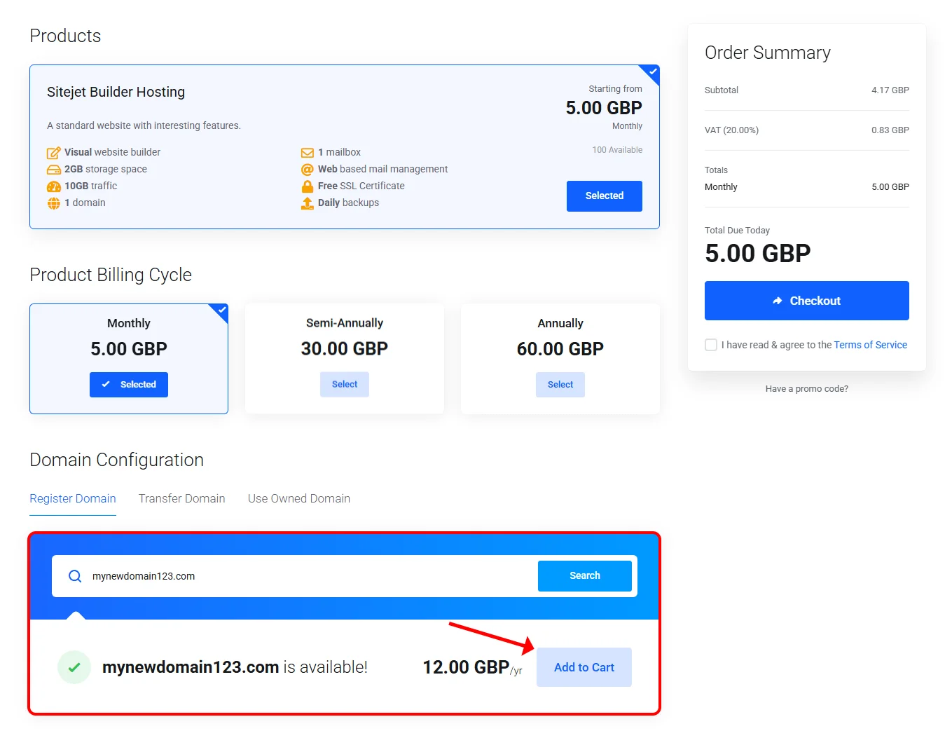Select the Annually billing cycle
952x738 pixels.
560,385
